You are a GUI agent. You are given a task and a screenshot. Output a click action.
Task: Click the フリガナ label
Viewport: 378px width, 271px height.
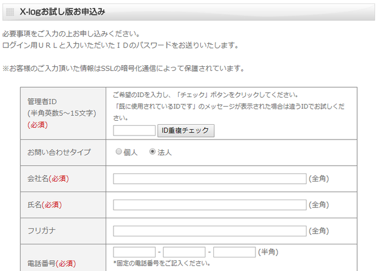pos(41,231)
